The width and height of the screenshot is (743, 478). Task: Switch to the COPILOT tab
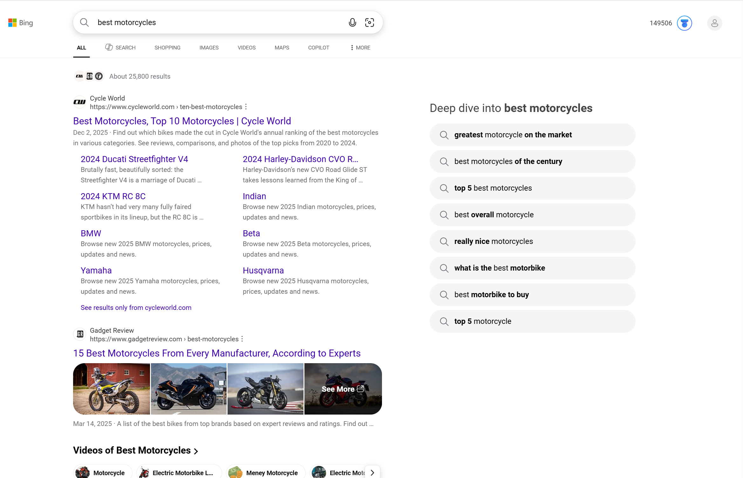pyautogui.click(x=318, y=48)
